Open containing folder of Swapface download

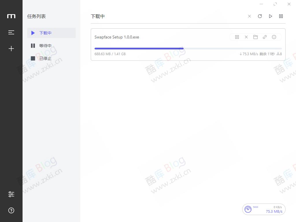[255, 37]
